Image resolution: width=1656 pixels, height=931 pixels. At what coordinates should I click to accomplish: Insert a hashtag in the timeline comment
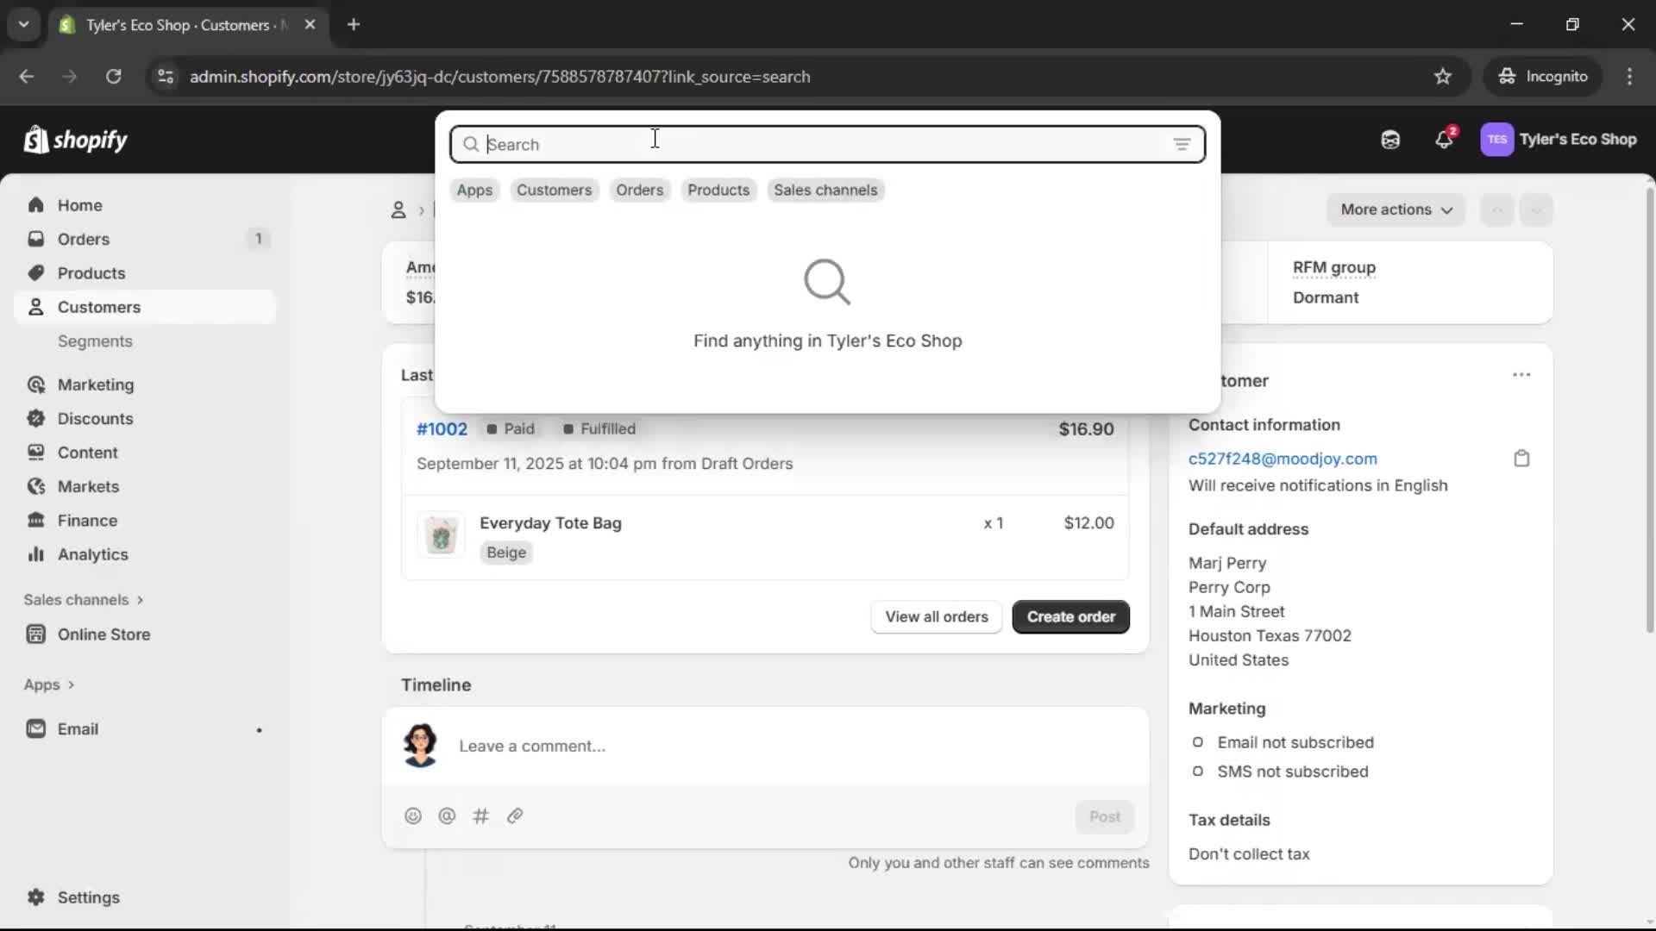481,815
